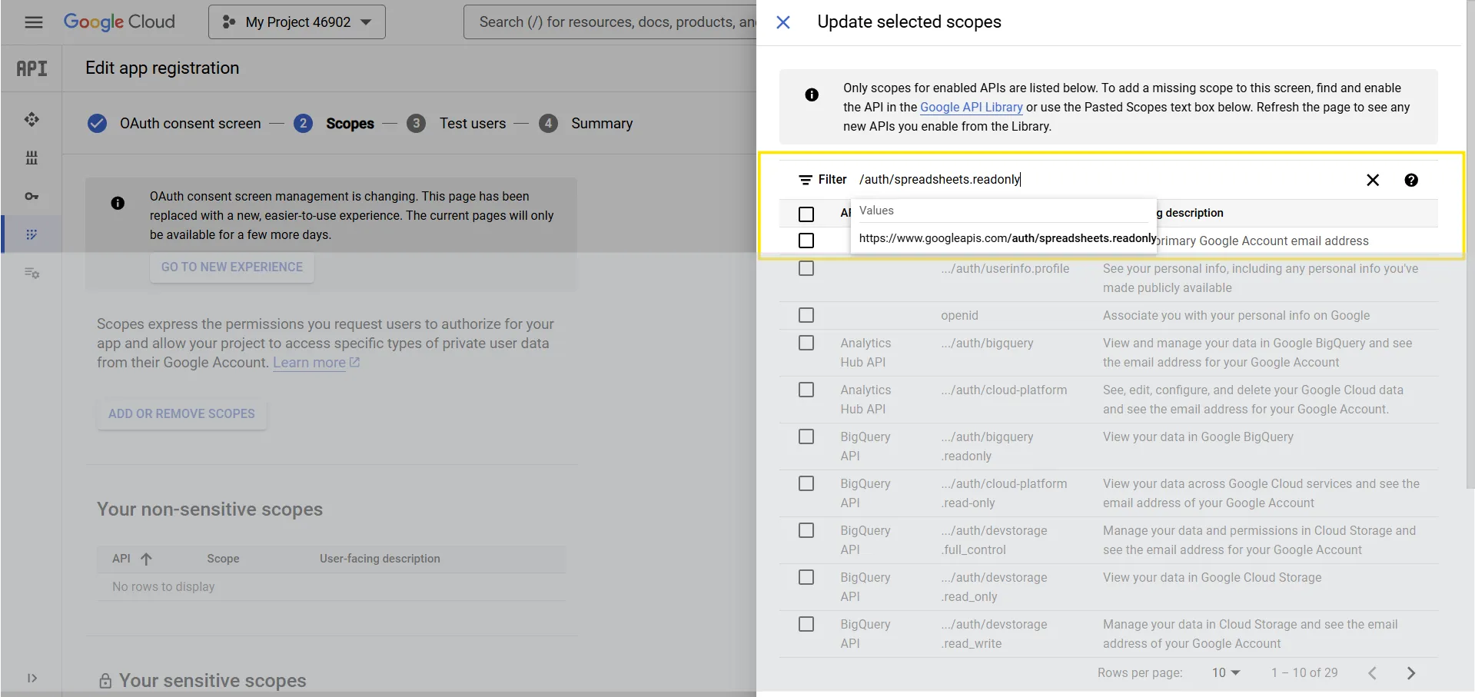Click the scopes panel vertical scrollbar
This screenshot has height=697, width=1475.
1470,244
